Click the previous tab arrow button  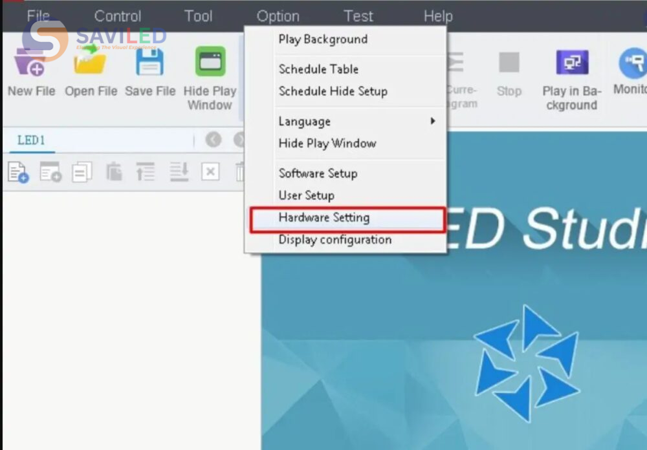[214, 140]
